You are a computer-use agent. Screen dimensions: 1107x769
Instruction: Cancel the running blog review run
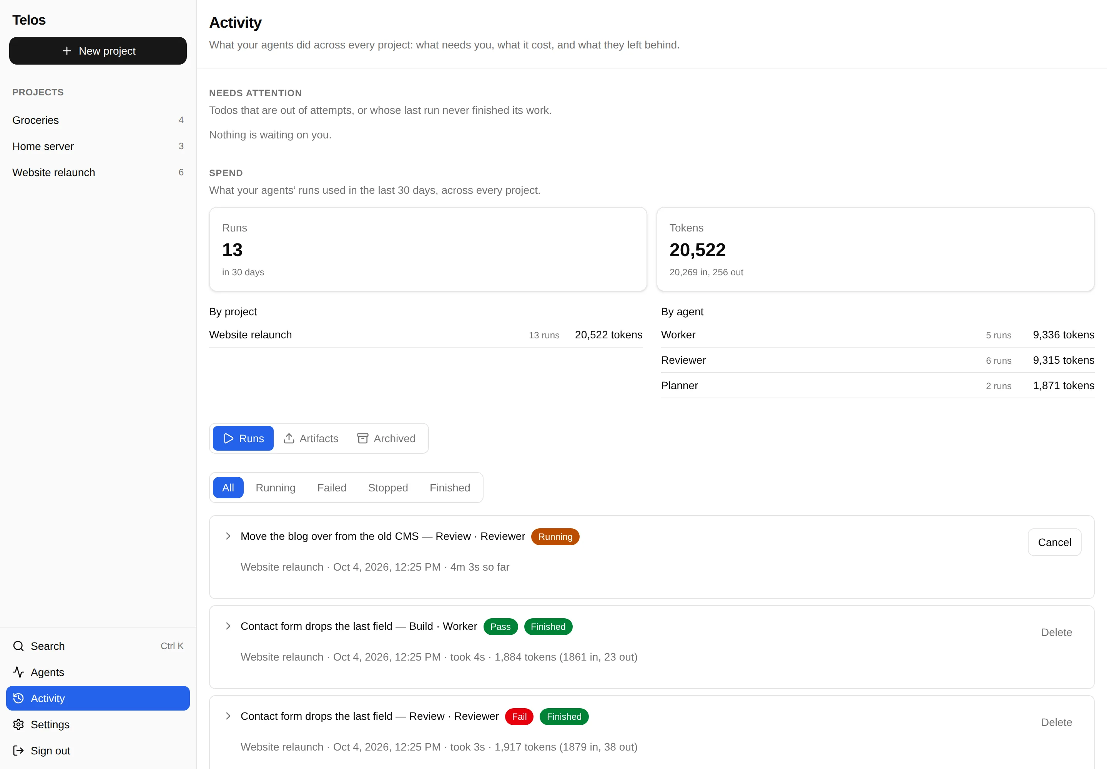(1054, 543)
